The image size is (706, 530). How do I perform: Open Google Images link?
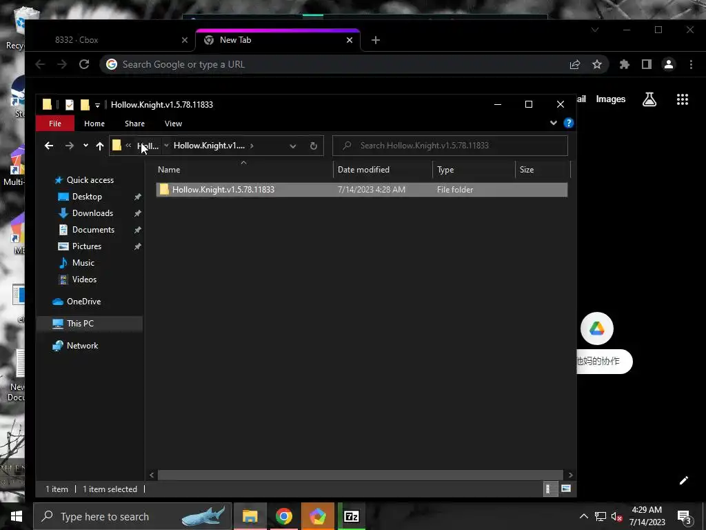point(611,99)
